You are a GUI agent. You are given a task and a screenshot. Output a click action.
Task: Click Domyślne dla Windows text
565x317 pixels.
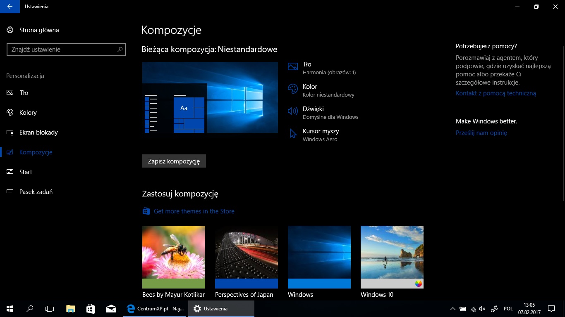(x=330, y=117)
